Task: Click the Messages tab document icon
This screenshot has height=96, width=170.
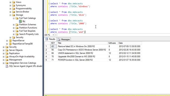Action: point(59,39)
